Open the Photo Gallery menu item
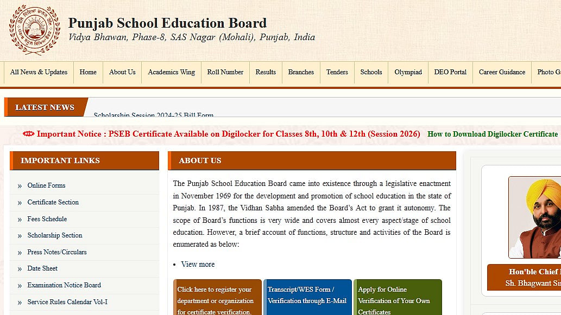This screenshot has height=315, width=561. (547, 72)
